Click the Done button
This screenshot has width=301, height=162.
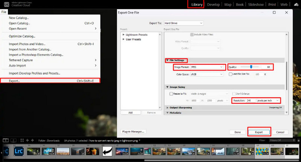point(237,132)
